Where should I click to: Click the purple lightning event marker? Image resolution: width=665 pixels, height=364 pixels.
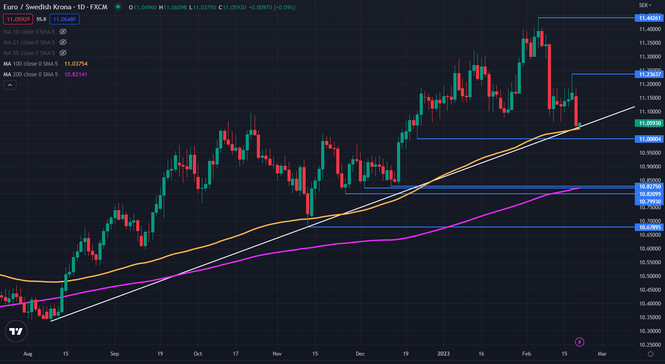pyautogui.click(x=579, y=342)
